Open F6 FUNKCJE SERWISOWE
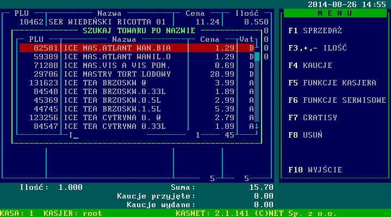The image size is (391, 217). 337,100
